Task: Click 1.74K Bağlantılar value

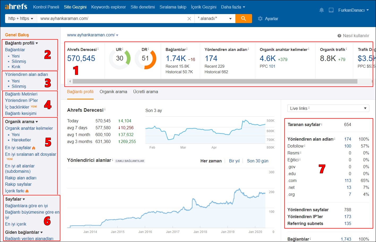Action: point(176,58)
